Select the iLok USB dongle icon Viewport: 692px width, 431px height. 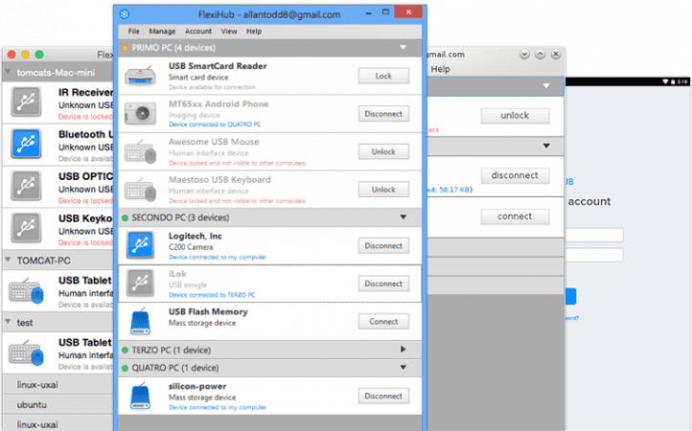tap(140, 283)
